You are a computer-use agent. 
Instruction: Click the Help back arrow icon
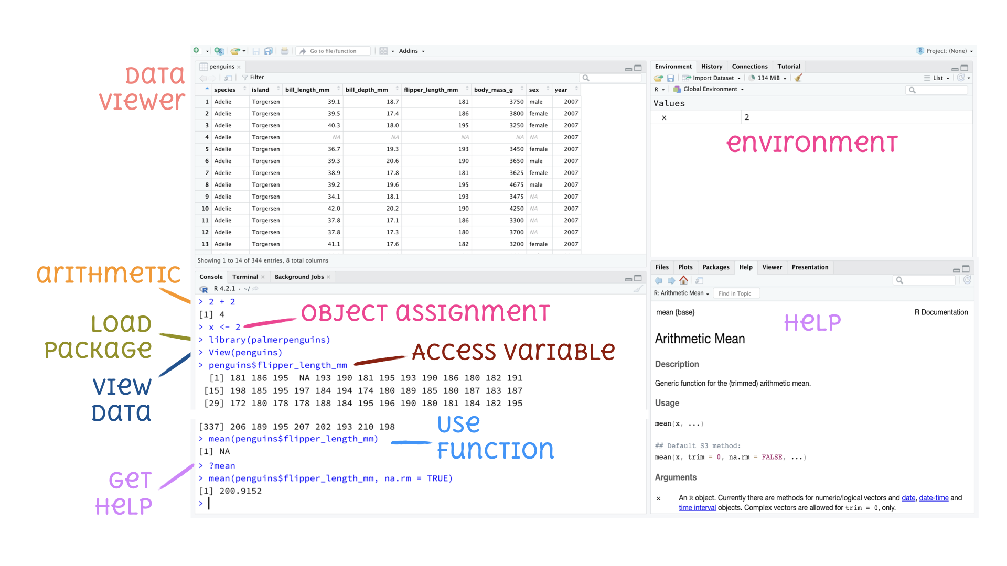pyautogui.click(x=659, y=280)
